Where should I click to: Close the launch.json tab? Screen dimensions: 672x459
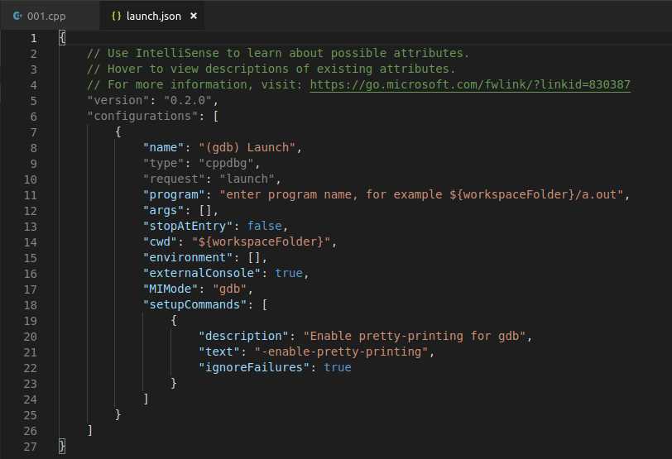point(194,16)
